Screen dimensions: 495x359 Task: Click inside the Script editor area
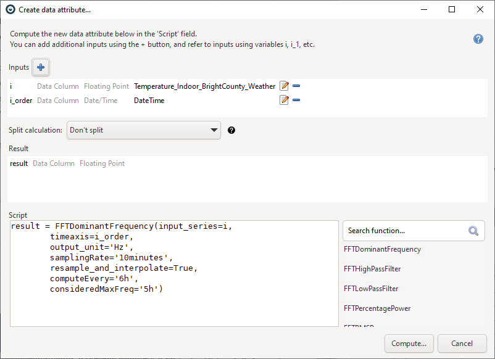[174, 302]
